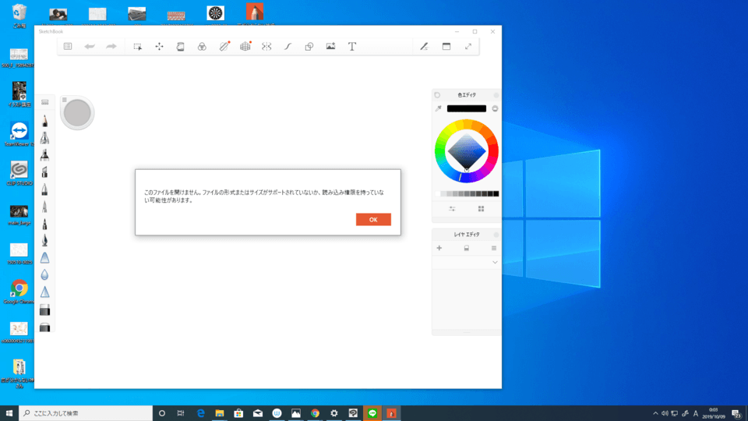The image size is (748, 421).
Task: Select the Text tool in the toolbar
Action: pos(352,47)
